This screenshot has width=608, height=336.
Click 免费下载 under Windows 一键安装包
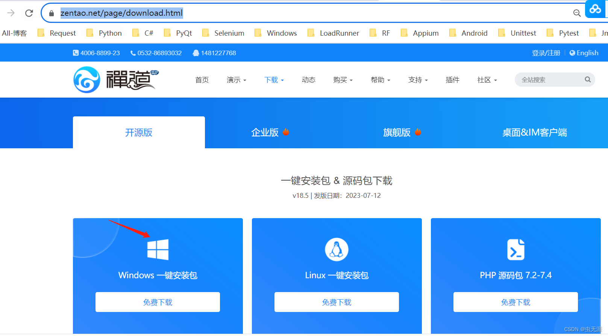158,302
